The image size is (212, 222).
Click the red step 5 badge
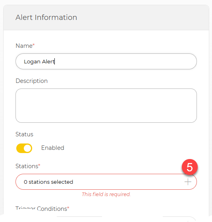(190, 167)
